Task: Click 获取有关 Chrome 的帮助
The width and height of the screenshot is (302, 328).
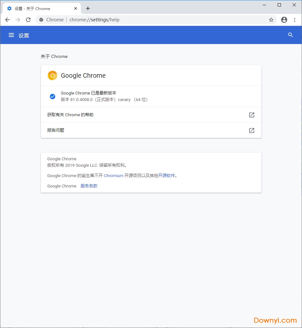Action: pos(70,115)
